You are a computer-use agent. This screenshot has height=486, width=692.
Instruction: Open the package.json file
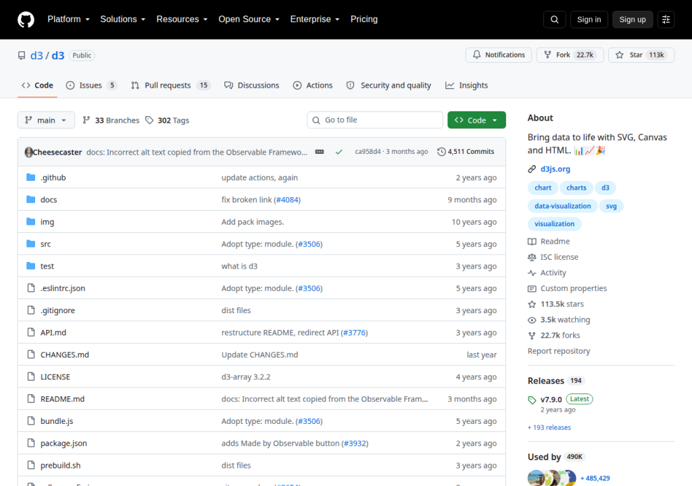coord(64,443)
